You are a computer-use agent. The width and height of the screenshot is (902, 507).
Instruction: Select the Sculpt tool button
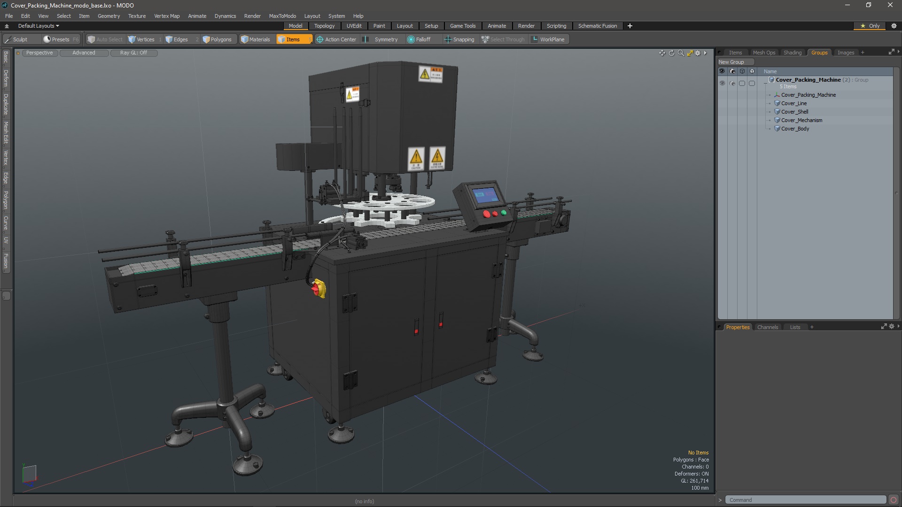(x=20, y=39)
